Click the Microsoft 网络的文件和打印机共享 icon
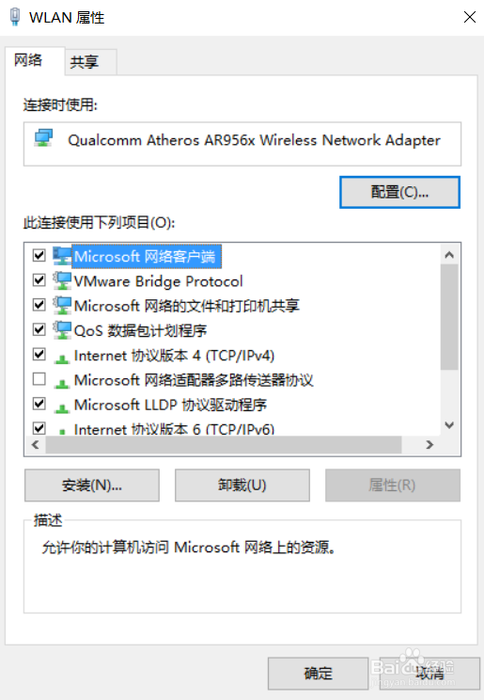 (62, 306)
